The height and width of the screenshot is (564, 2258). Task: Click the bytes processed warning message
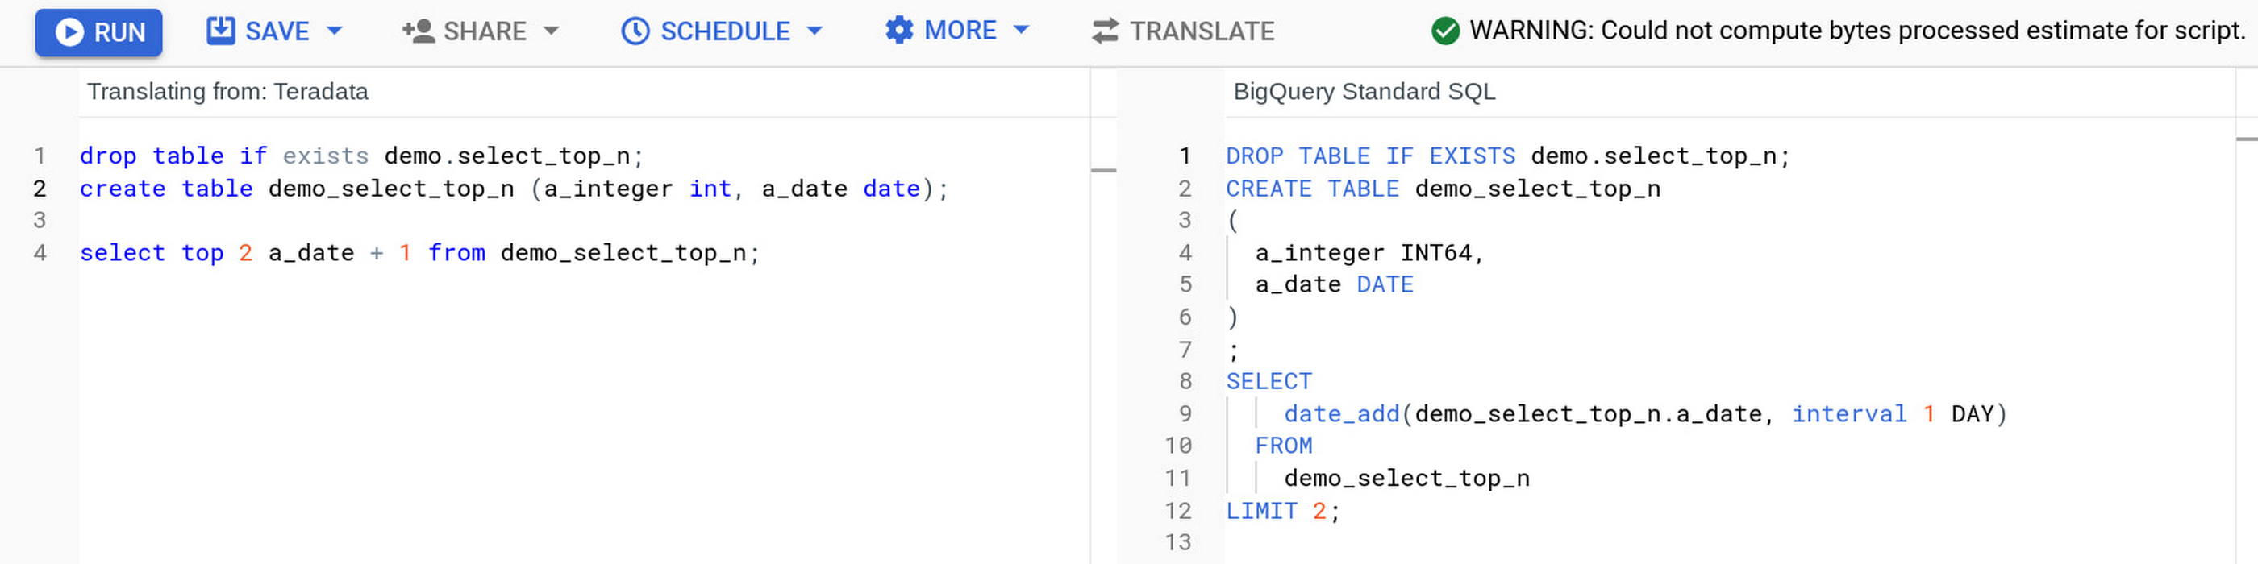click(x=1857, y=31)
